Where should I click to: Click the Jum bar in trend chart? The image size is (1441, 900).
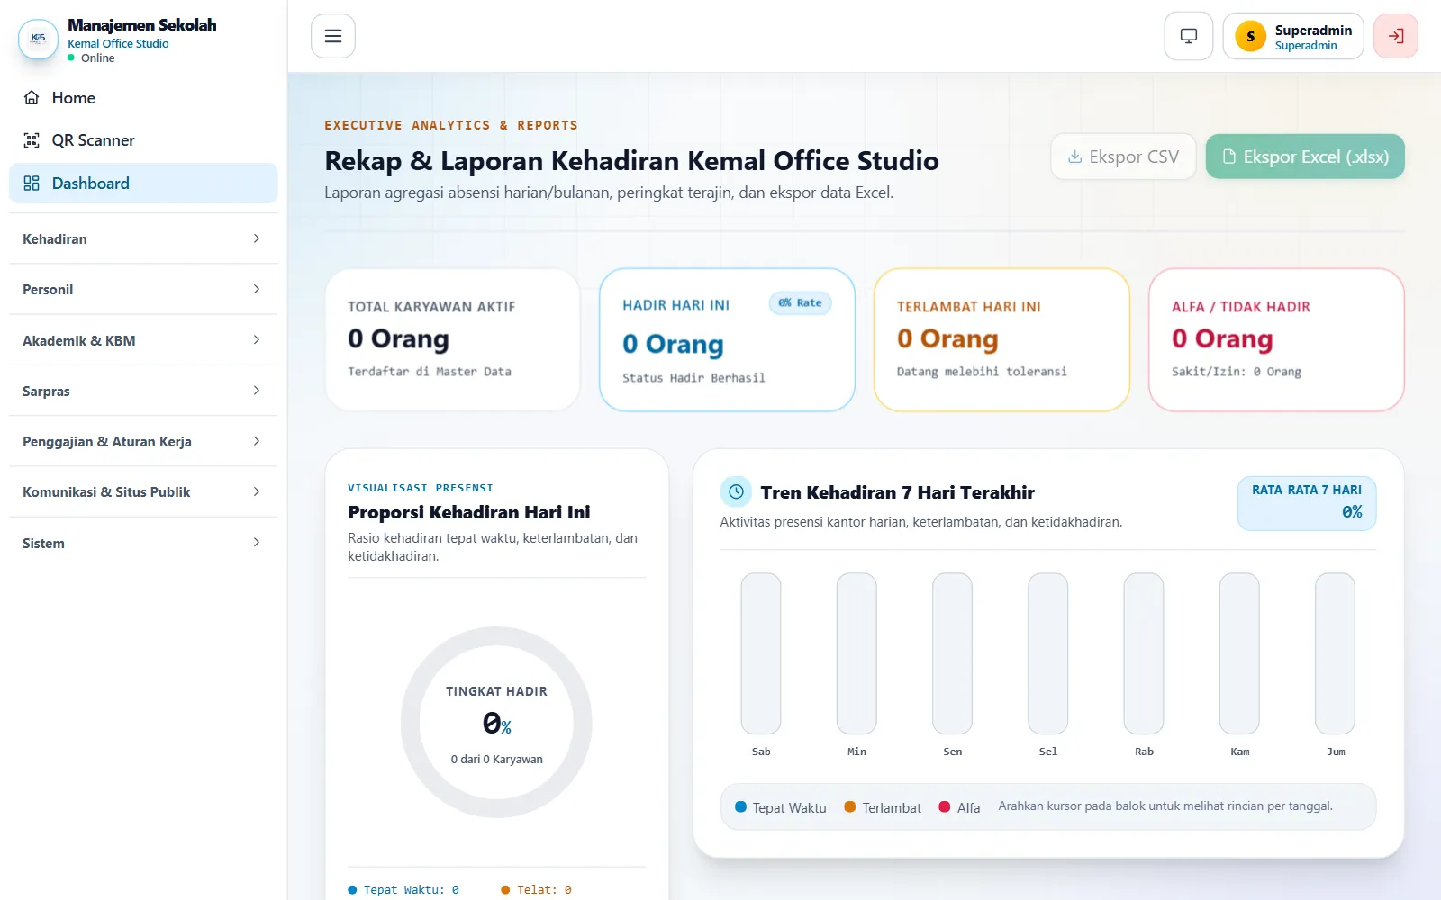pos(1335,653)
